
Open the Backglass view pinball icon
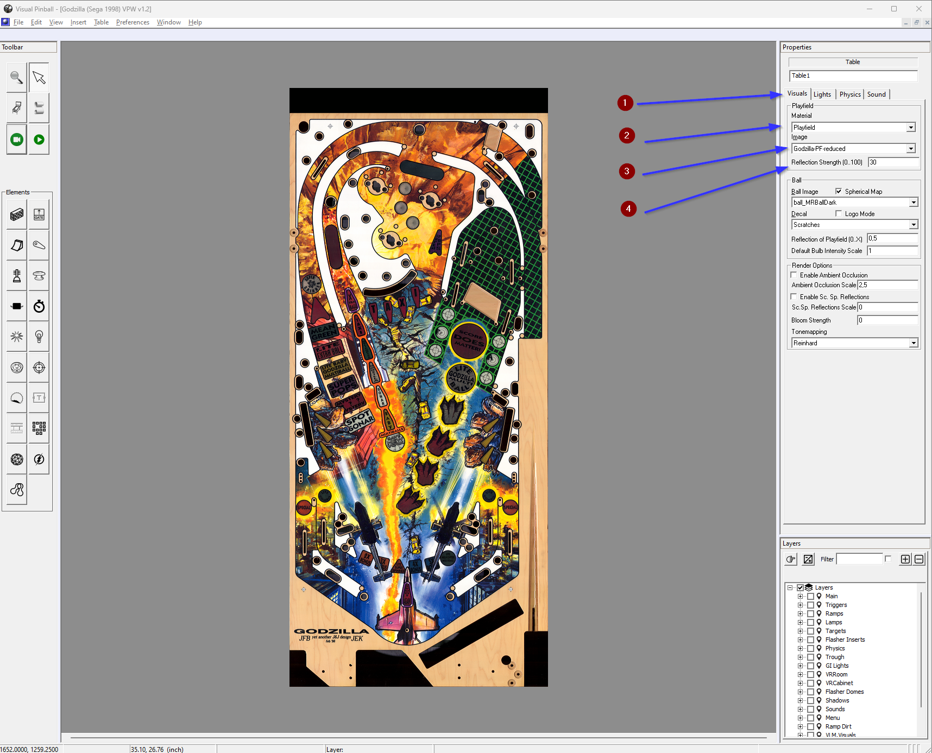click(17, 108)
